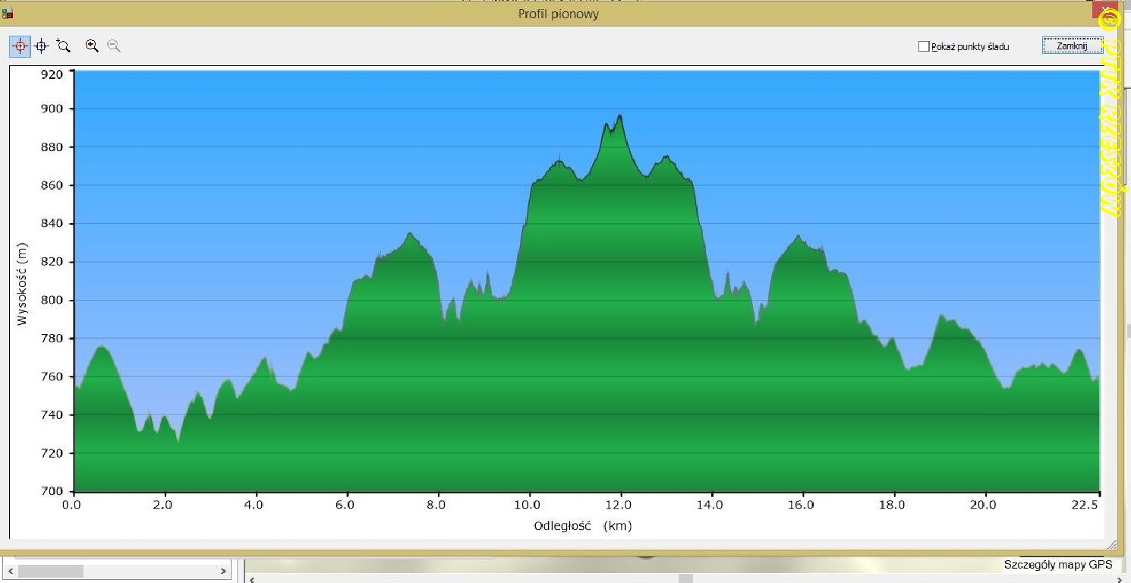The height and width of the screenshot is (583, 1131).
Task: Open the window system menu icon
Action: 8,13
